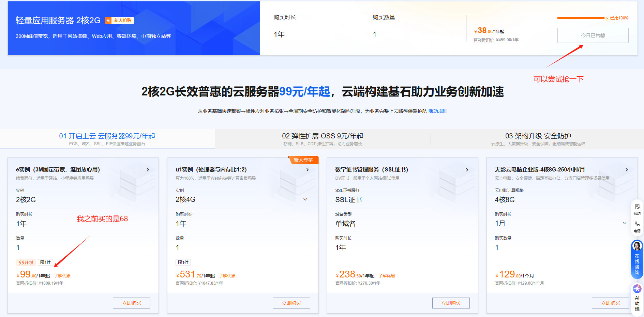Image resolution: width=644 pixels, height=317 pixels.
Task: Expand the 2核4G instance dropdown
Action: [305, 199]
